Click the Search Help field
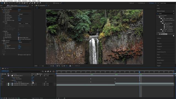Image resolution: width=176 pixels, height=99 pixels. tap(166, 3)
